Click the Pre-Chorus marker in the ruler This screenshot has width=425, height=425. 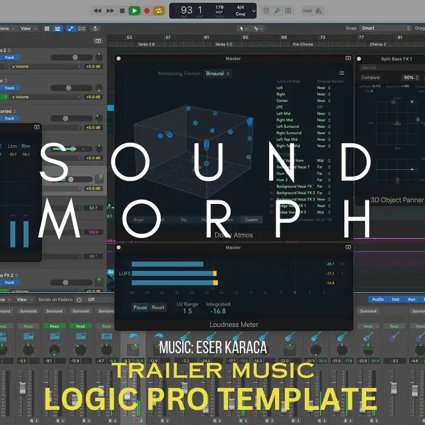303,44
